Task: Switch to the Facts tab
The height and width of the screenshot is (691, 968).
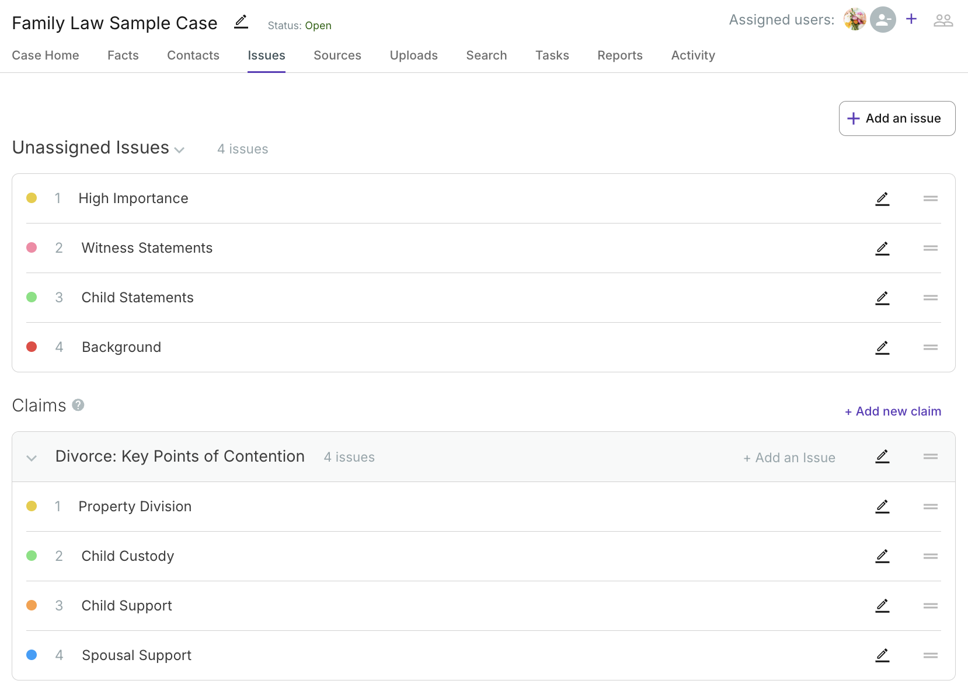Action: click(x=123, y=55)
